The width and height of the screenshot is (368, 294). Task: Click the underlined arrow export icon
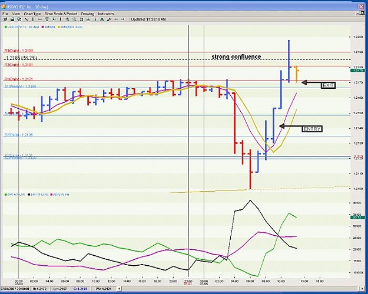pos(88,19)
